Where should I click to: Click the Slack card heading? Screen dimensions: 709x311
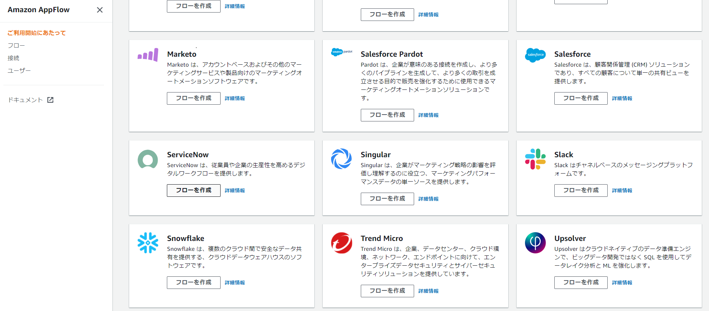pos(563,155)
